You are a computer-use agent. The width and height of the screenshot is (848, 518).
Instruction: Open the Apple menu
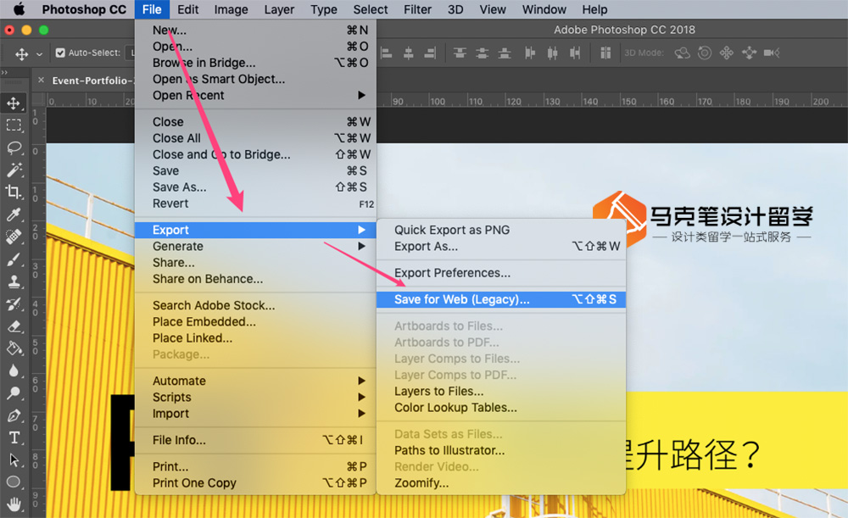(19, 9)
